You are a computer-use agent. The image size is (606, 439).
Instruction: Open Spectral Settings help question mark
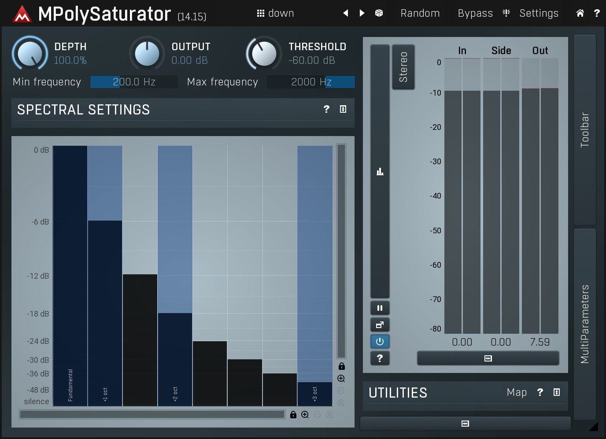[x=326, y=109]
